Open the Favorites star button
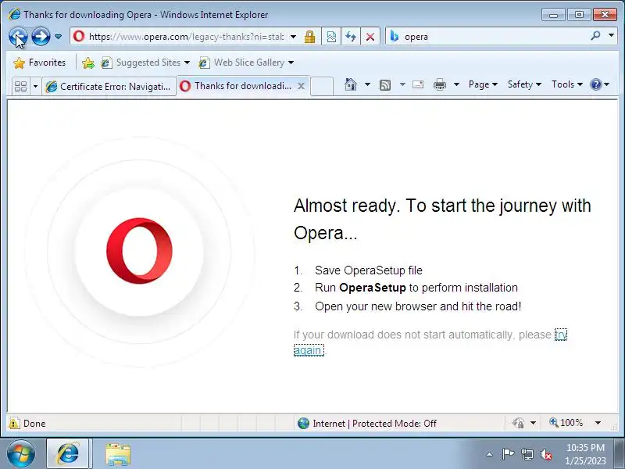This screenshot has width=625, height=469. 39,63
